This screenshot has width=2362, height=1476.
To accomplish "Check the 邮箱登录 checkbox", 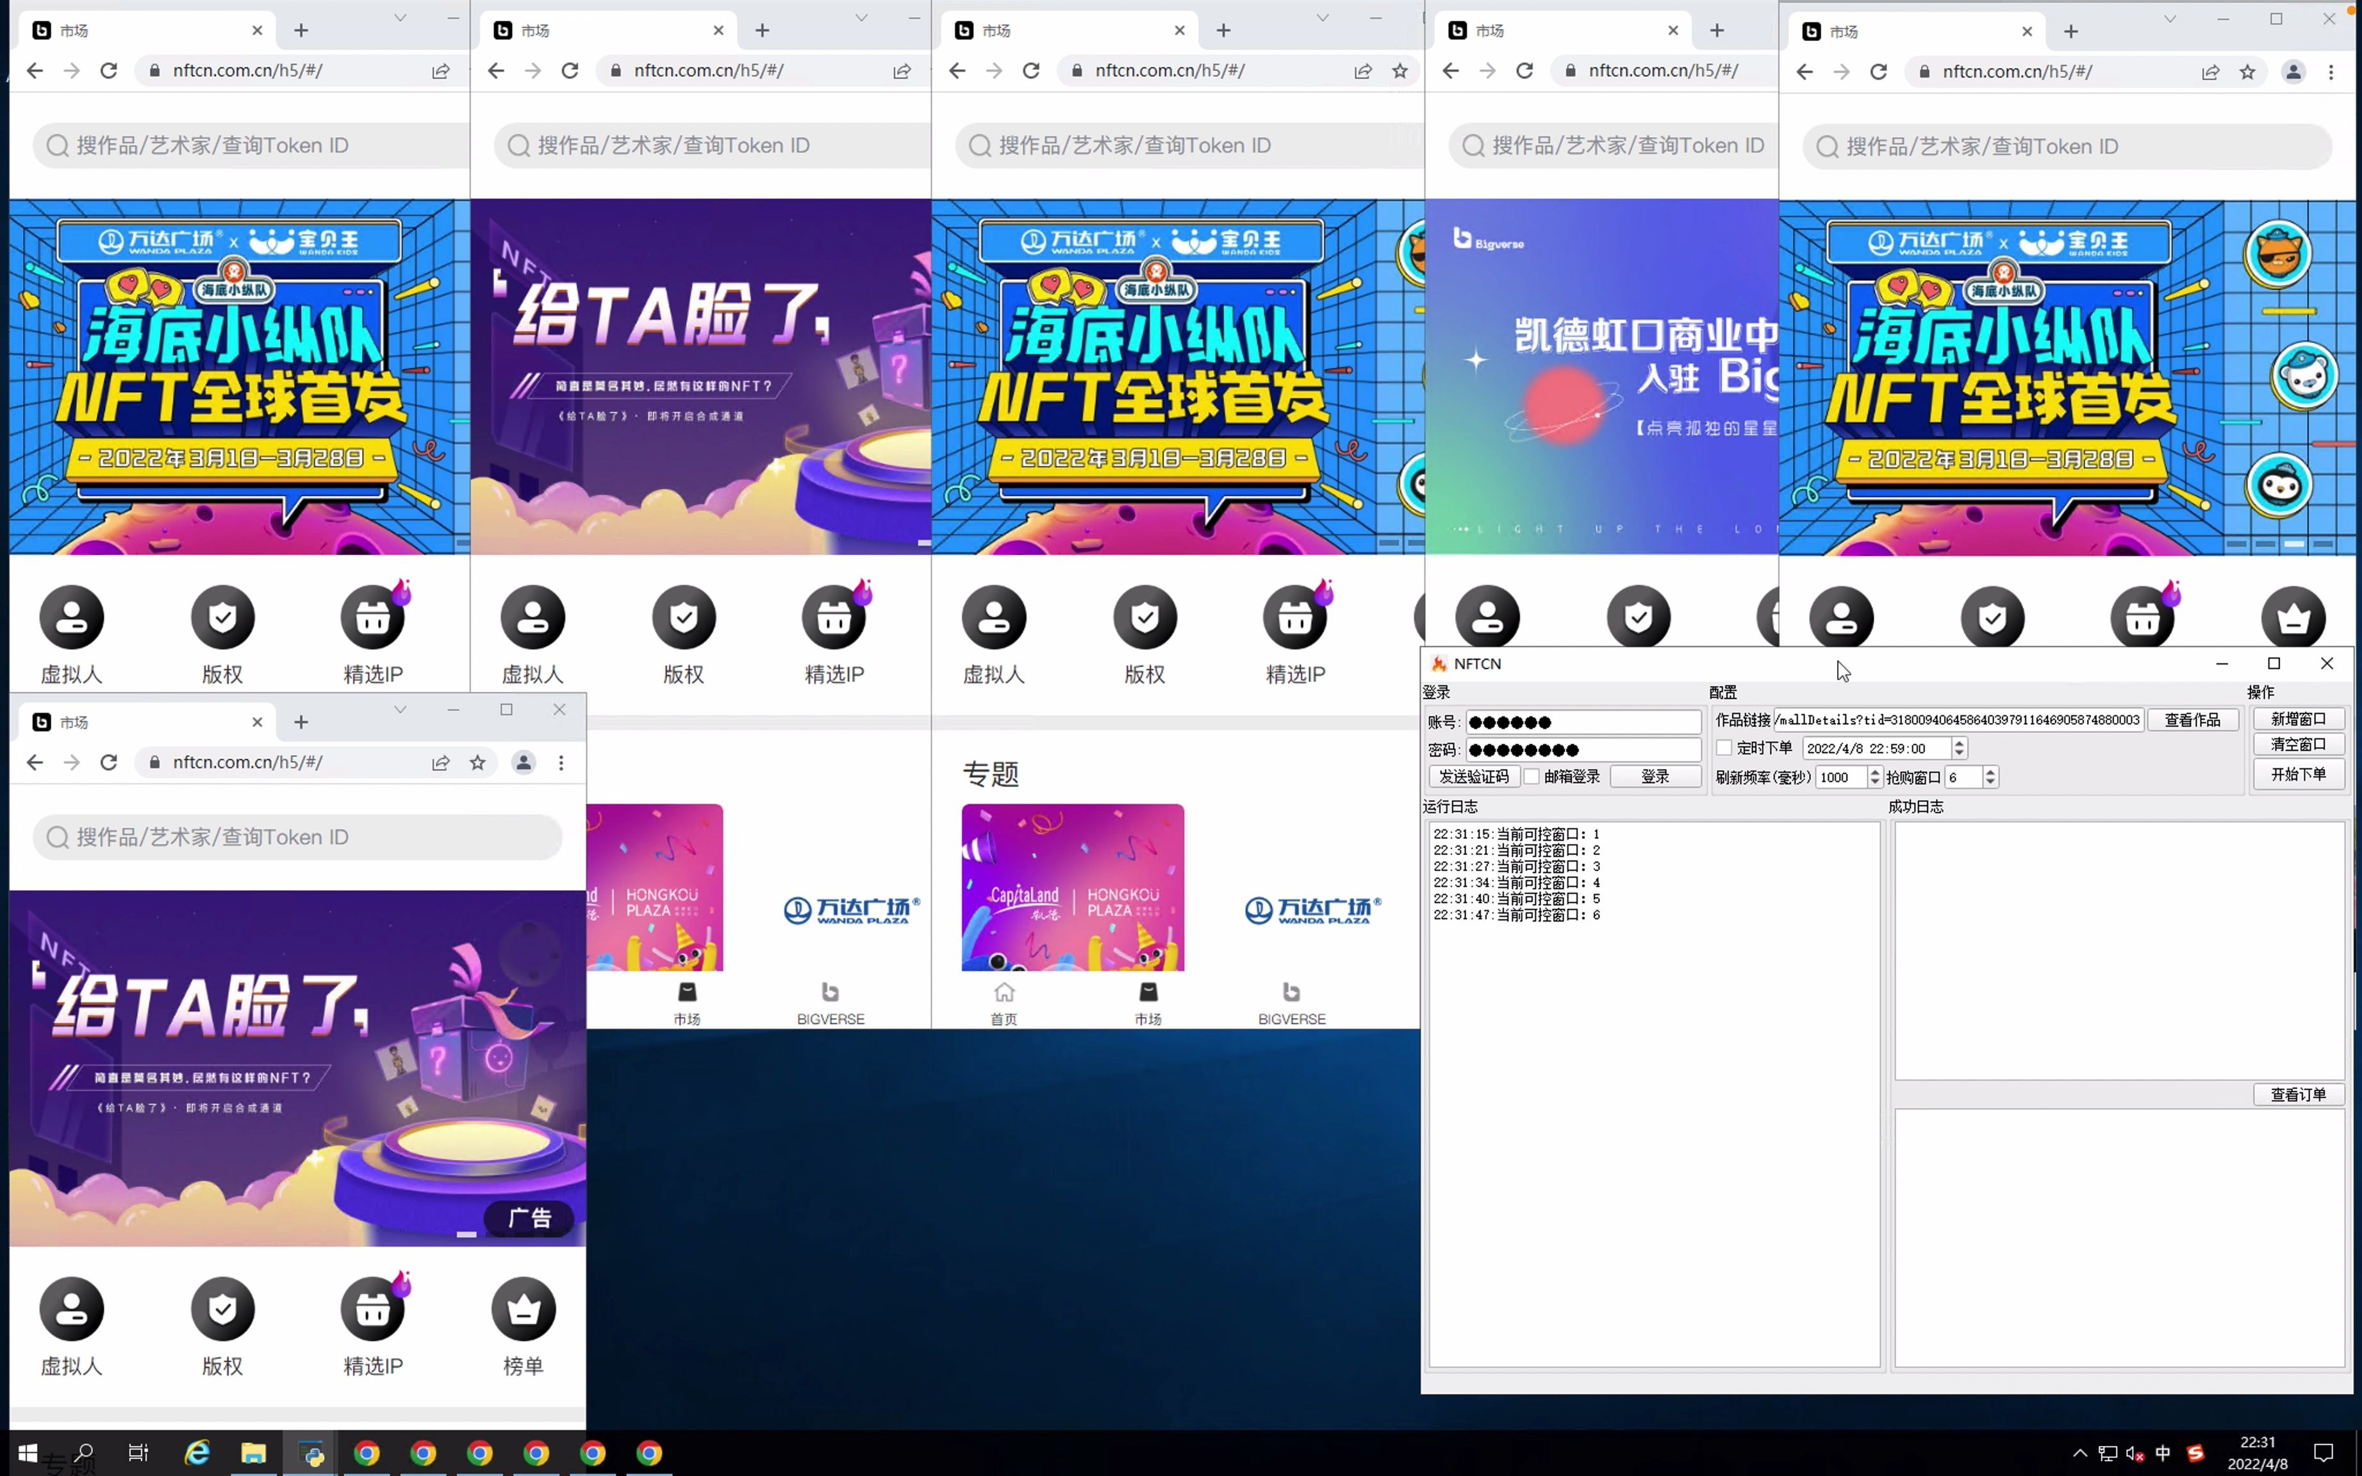I will tap(1532, 776).
